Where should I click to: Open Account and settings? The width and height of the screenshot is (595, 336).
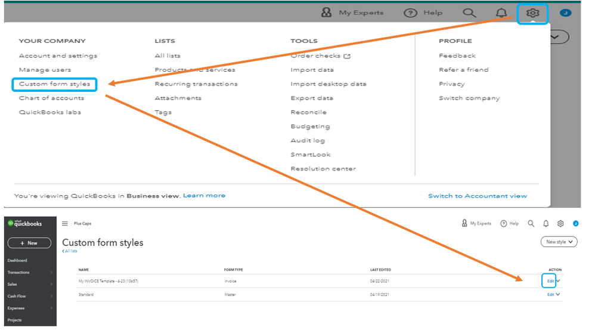pyautogui.click(x=58, y=56)
